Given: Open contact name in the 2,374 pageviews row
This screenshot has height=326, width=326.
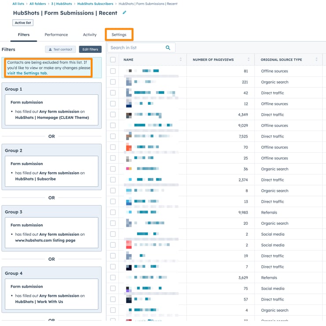Looking at the screenshot, I should (148, 179).
